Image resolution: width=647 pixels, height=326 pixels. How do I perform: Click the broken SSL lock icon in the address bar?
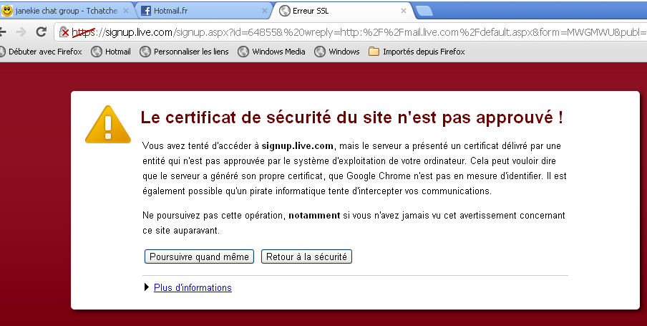pyautogui.click(x=64, y=32)
